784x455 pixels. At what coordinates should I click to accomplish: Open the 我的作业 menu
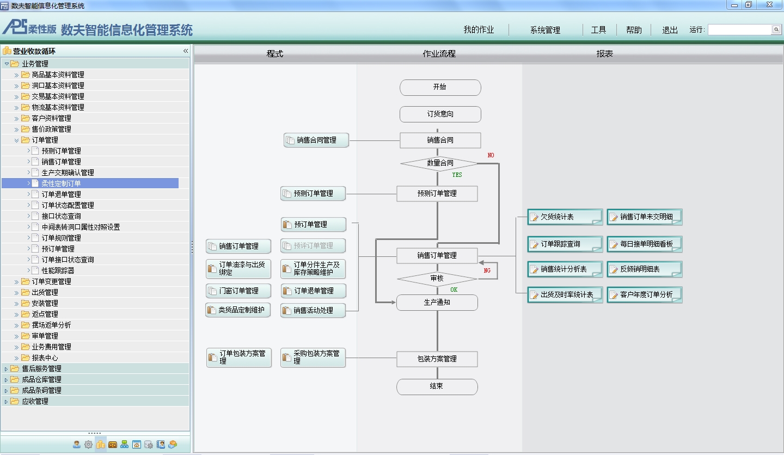coord(479,30)
